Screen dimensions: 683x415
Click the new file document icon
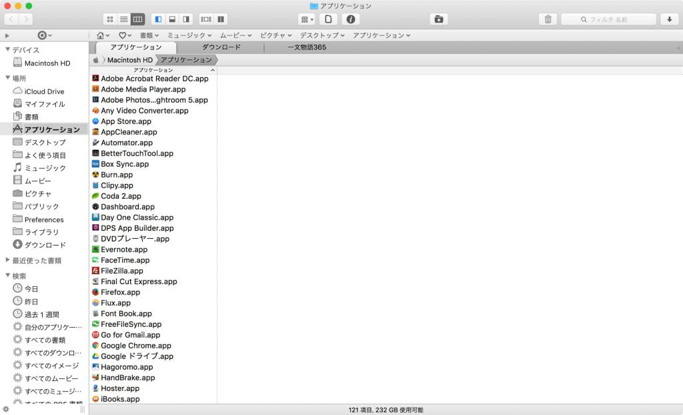point(328,19)
